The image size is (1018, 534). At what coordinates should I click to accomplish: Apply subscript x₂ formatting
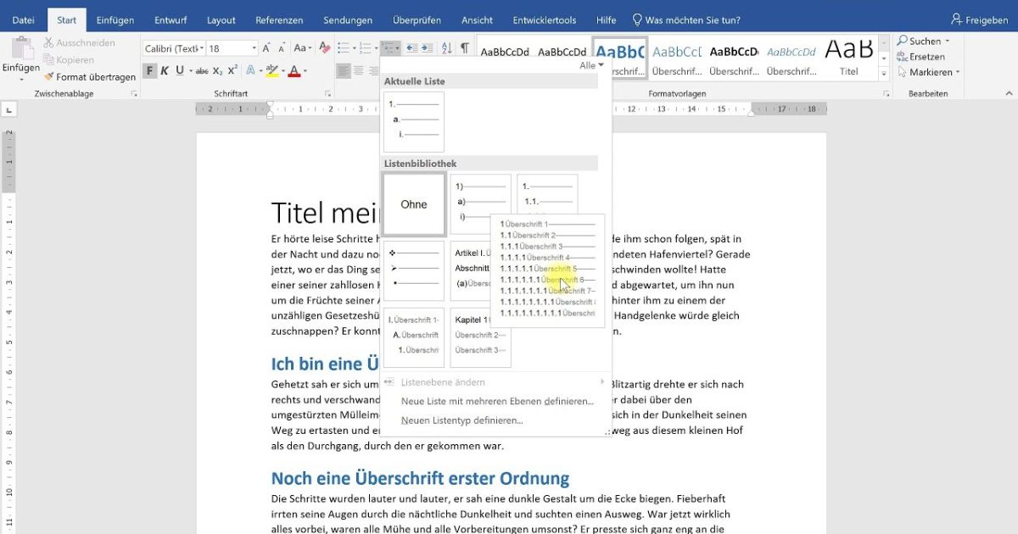click(218, 71)
